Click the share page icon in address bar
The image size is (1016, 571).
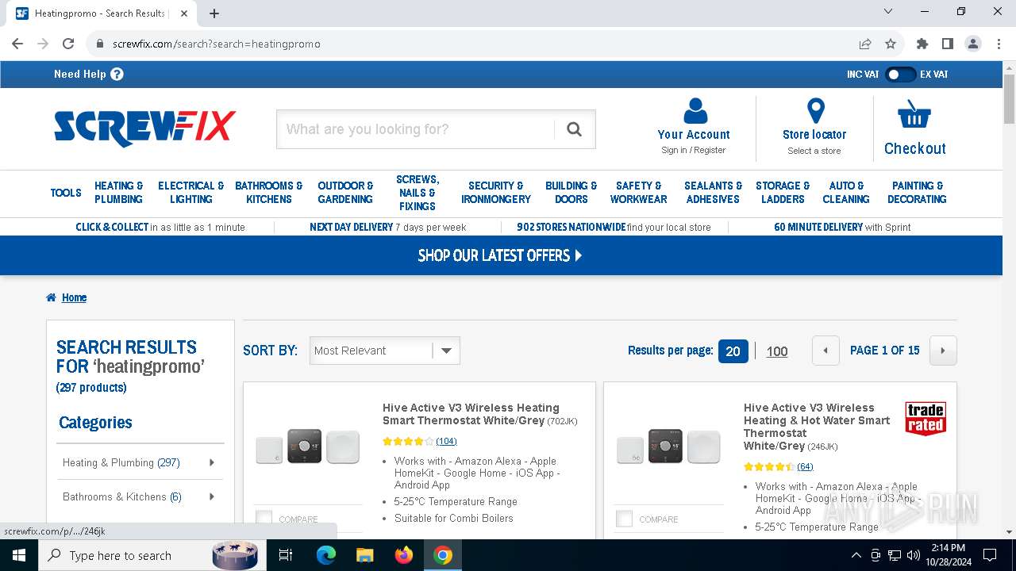865,44
